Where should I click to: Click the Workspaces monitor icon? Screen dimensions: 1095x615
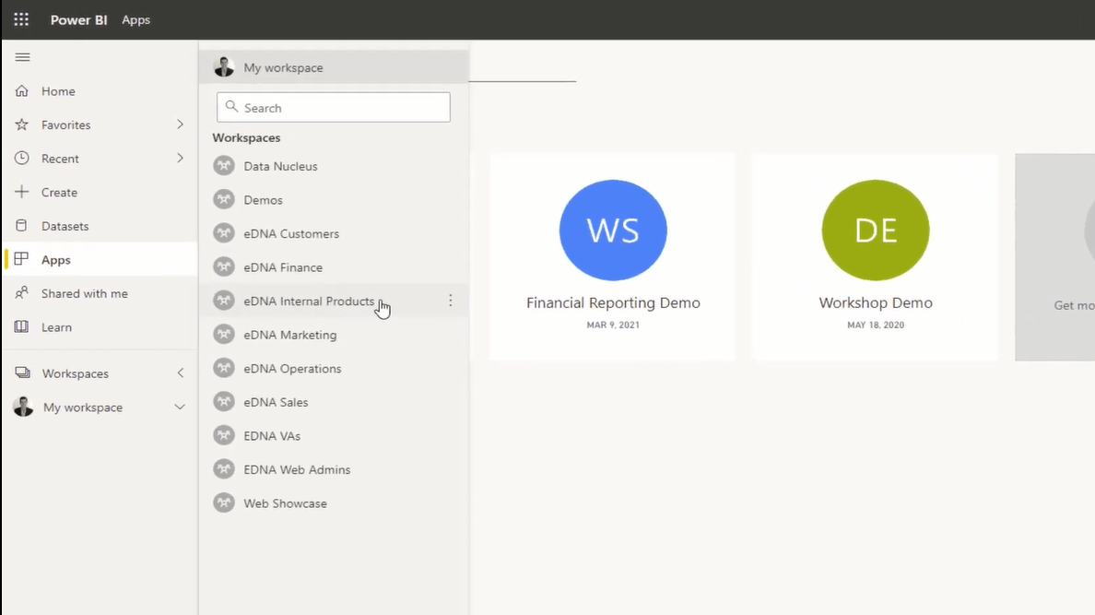(22, 373)
